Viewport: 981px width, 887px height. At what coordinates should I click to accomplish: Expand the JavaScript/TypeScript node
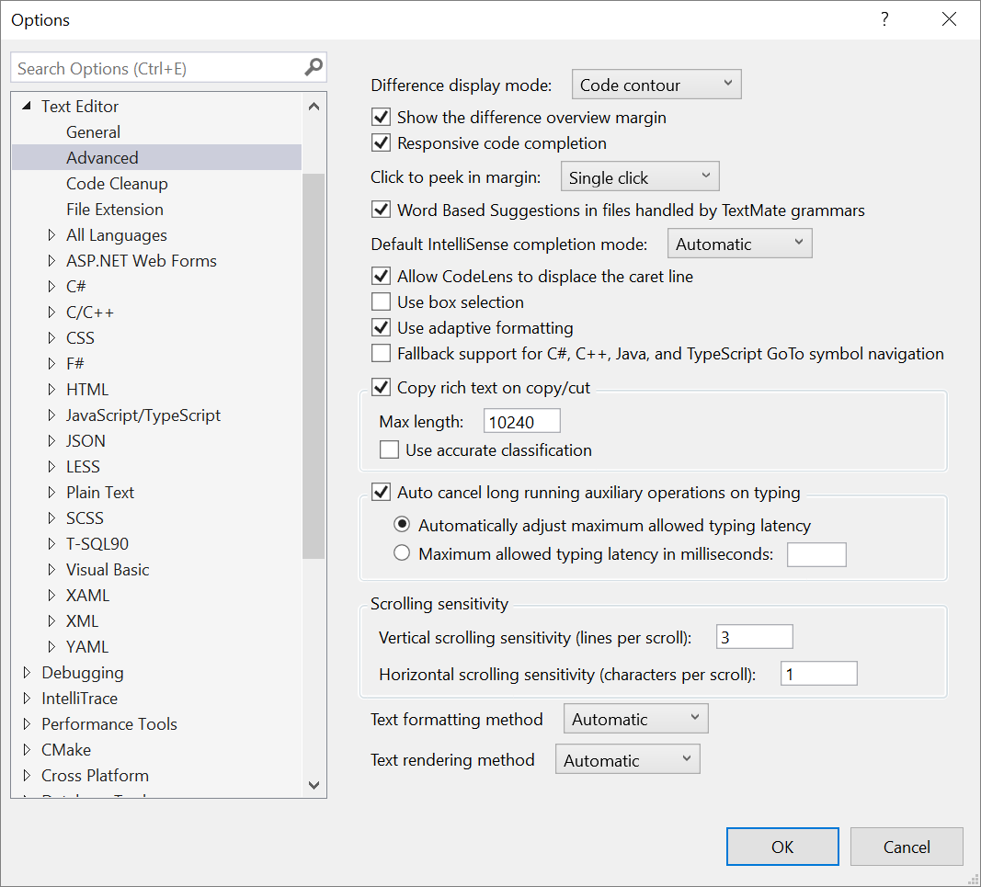click(x=51, y=415)
